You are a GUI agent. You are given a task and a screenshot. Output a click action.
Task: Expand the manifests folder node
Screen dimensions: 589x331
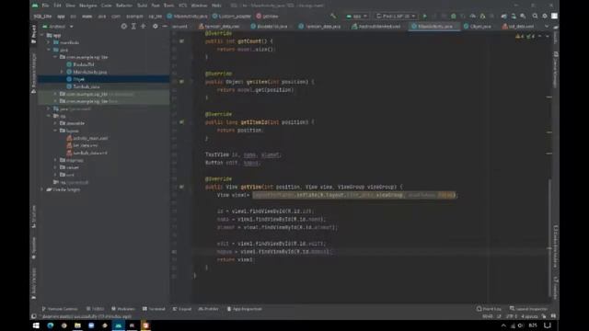pyautogui.click(x=49, y=42)
